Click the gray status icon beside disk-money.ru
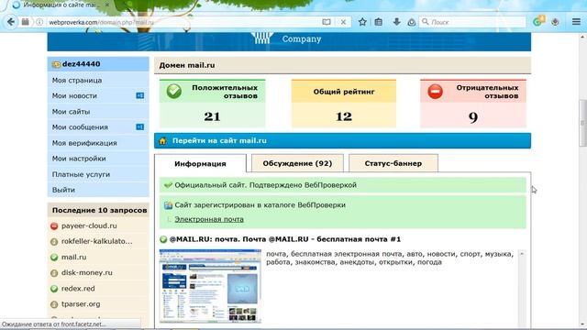Image resolution: width=587 pixels, height=330 pixels. click(x=54, y=273)
